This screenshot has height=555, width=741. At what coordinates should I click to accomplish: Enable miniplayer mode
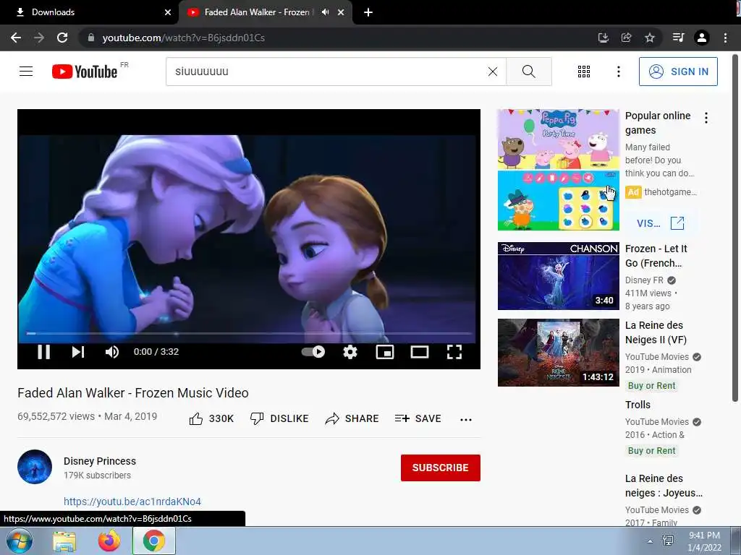click(385, 352)
